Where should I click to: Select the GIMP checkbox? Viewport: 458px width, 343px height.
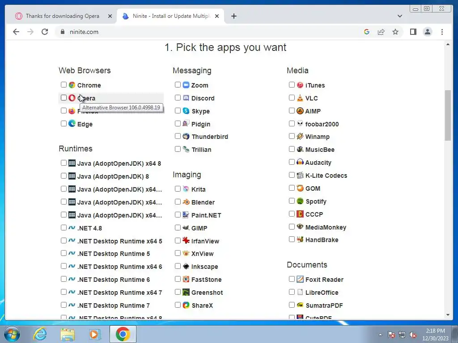point(178,227)
